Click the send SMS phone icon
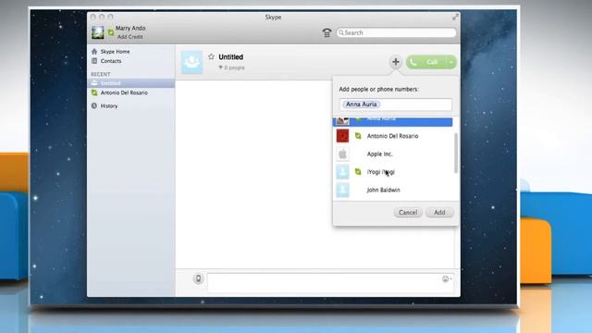The image size is (592, 333). (x=198, y=278)
